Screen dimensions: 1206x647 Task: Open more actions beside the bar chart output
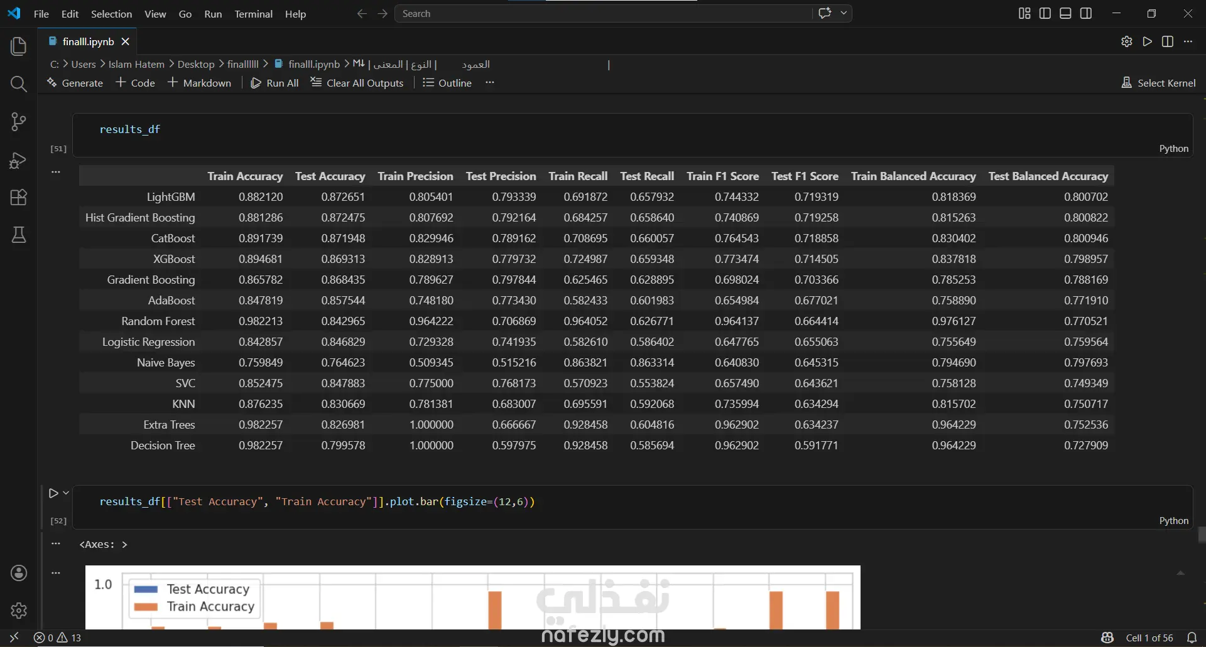click(x=56, y=572)
